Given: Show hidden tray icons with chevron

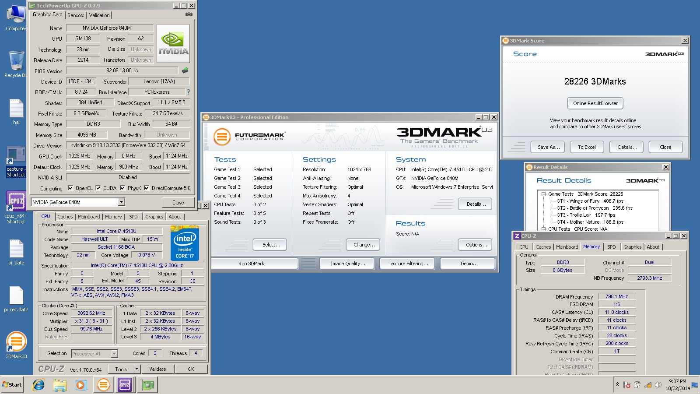Looking at the screenshot, I should click(617, 384).
